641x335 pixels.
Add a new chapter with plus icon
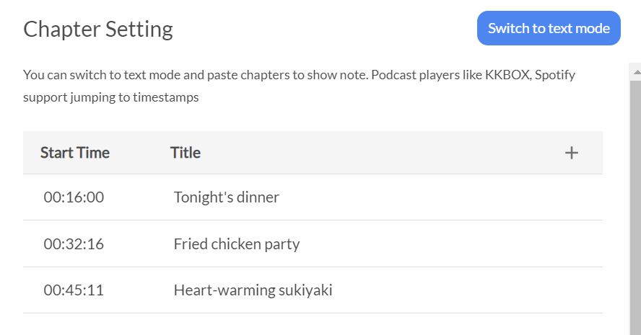pyautogui.click(x=571, y=153)
